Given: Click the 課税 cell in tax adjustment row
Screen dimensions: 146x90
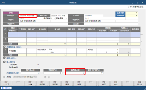Looking at the screenshot, I should [x=57, y=50].
